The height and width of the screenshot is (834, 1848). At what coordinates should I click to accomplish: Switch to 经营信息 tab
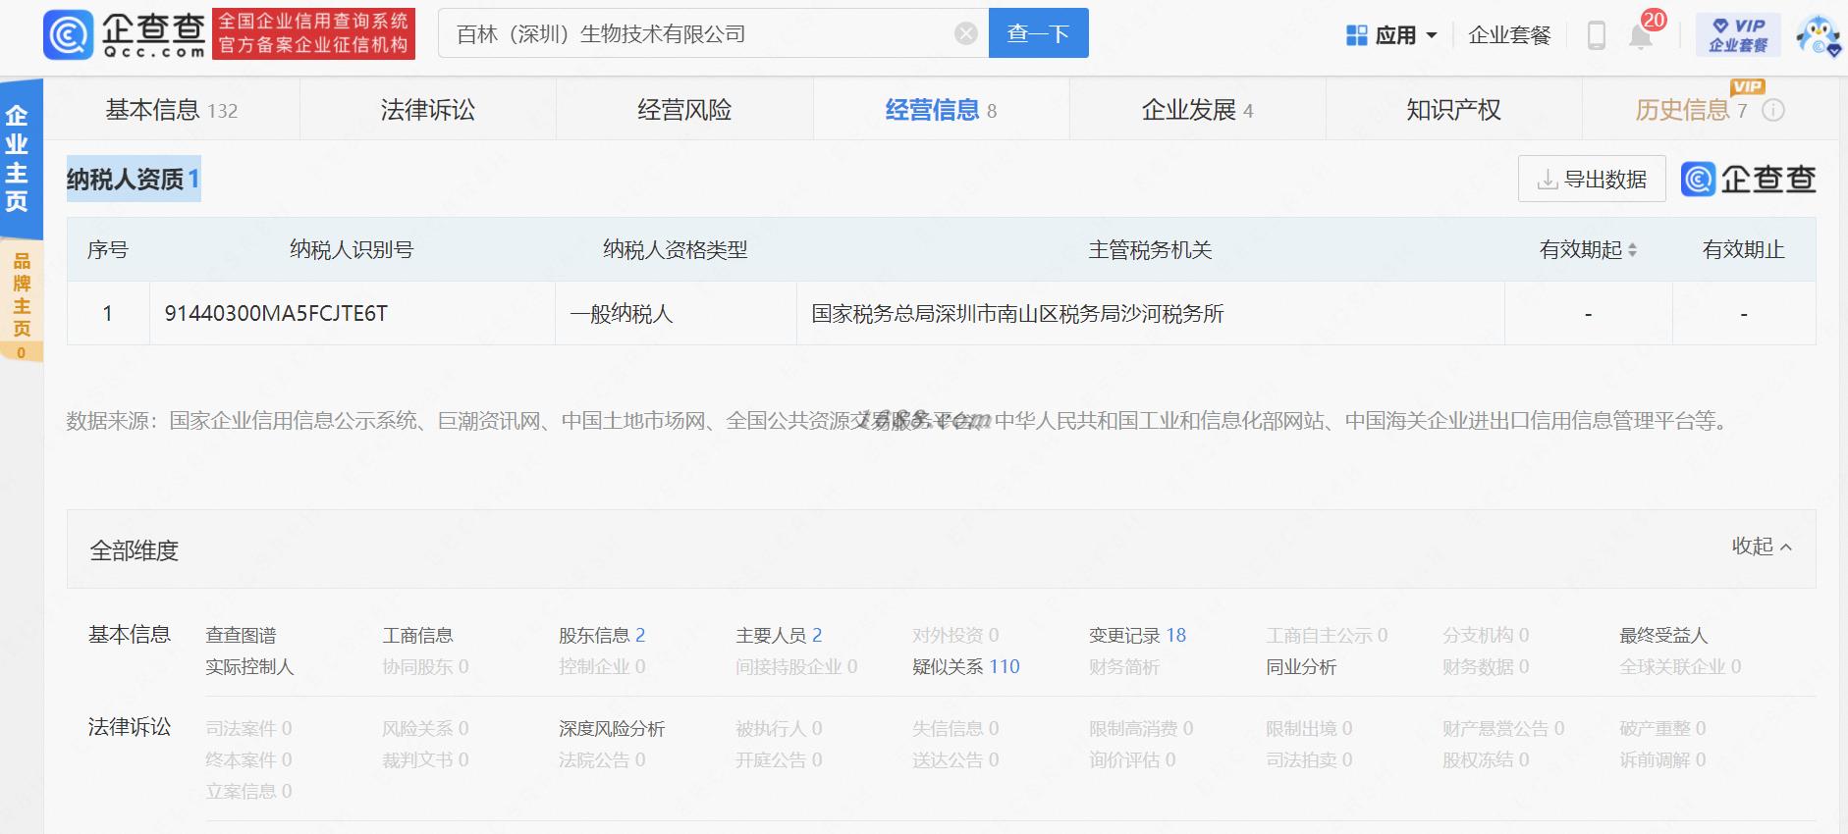tap(941, 110)
